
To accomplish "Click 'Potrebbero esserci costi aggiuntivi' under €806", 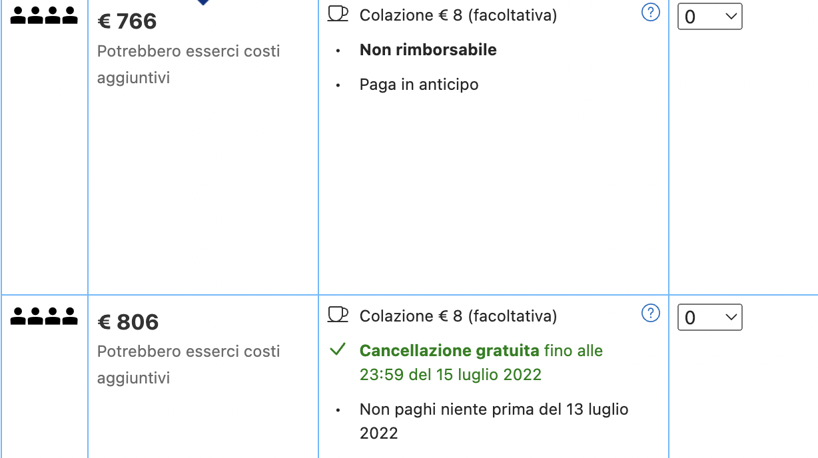I will [189, 365].
